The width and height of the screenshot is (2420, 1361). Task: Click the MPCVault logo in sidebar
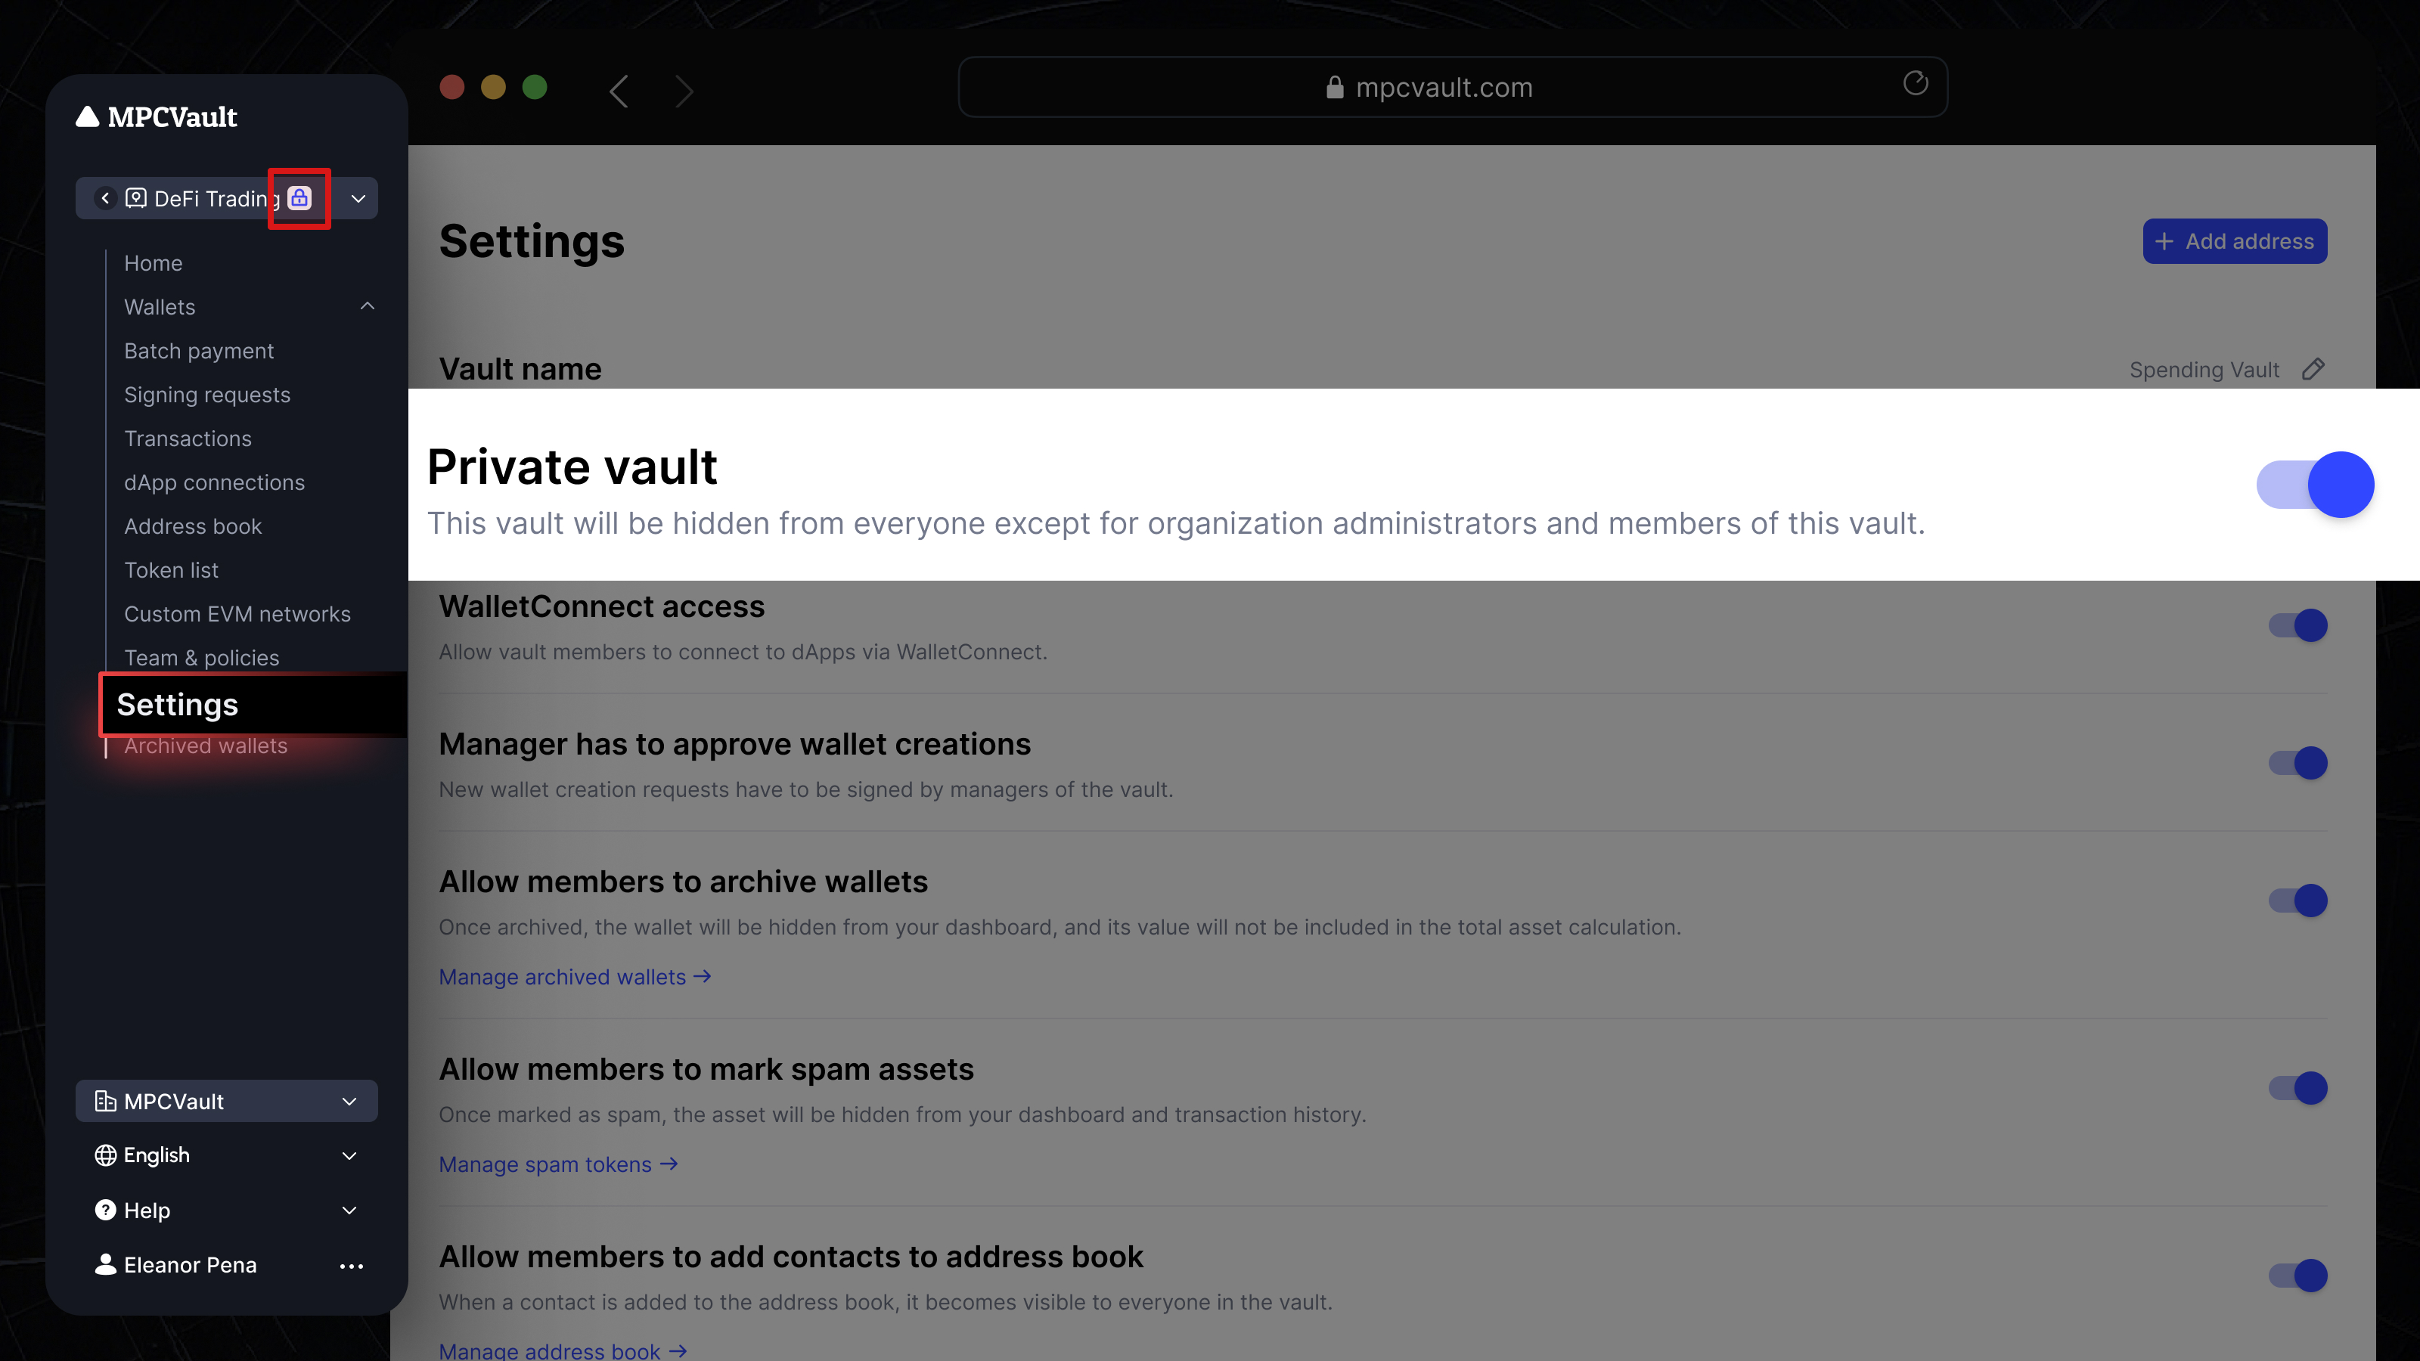click(157, 117)
